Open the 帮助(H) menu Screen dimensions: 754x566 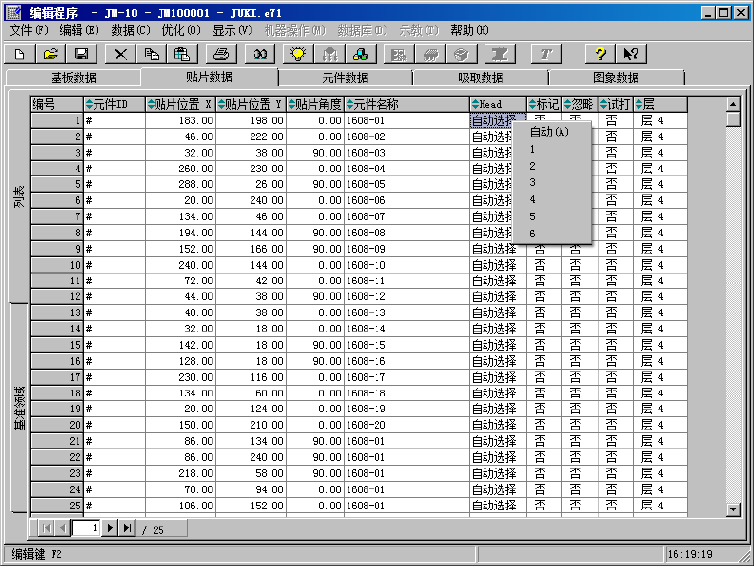coord(470,31)
